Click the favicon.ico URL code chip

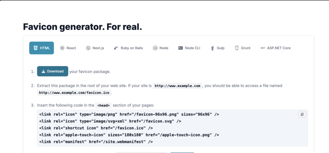click(x=74, y=93)
